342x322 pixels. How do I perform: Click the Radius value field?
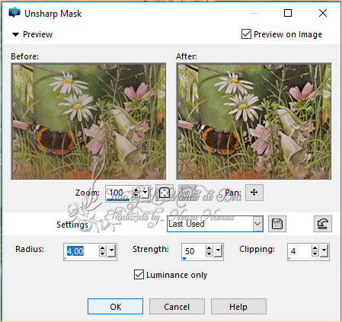click(81, 251)
